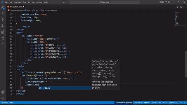187x105 pixels.
Task: Change HTML language mode
Action: pyautogui.click(x=165, y=103)
